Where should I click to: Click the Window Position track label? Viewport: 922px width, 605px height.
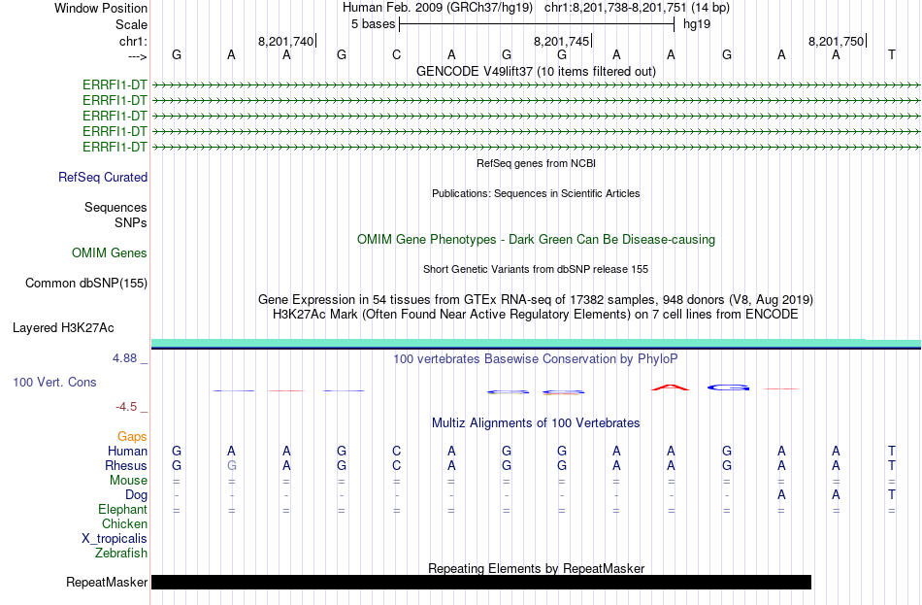[x=101, y=8]
